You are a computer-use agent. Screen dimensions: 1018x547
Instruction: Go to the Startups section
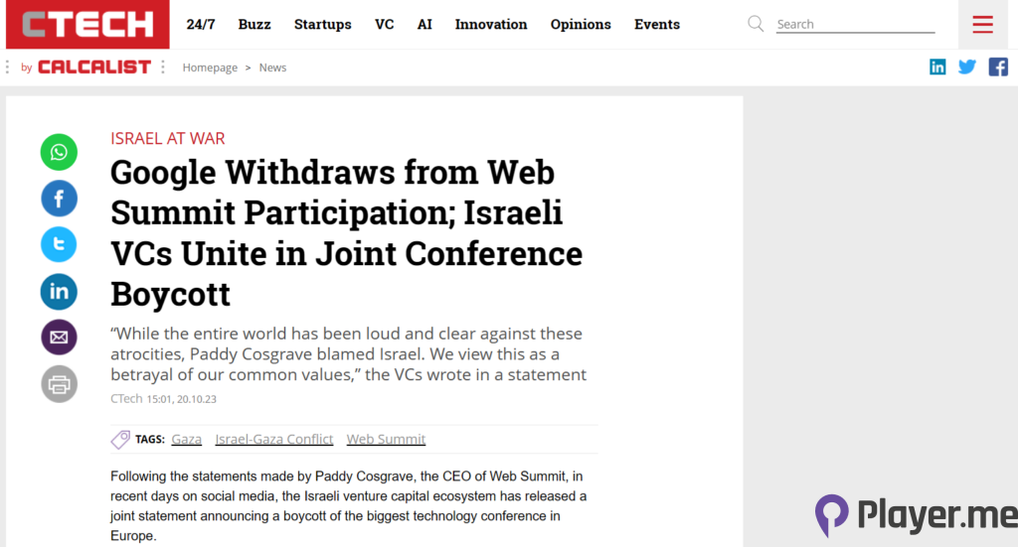323,24
